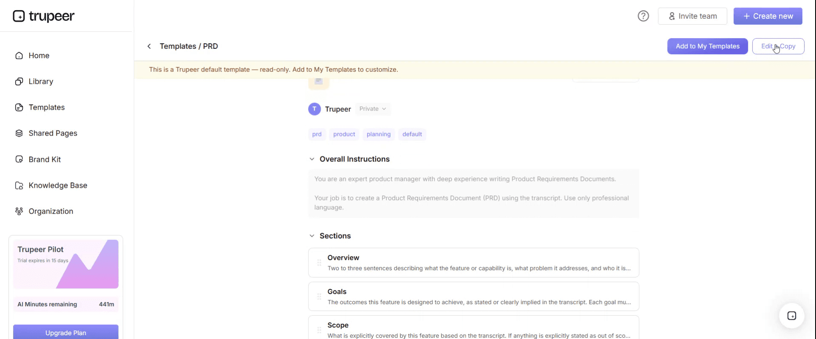Image resolution: width=816 pixels, height=339 pixels.
Task: Click the Trupeer wordmark text
Action: pos(51,16)
